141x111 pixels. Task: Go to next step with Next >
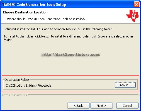[x=102, y=106]
